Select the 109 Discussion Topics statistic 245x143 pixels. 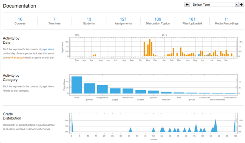point(158,21)
